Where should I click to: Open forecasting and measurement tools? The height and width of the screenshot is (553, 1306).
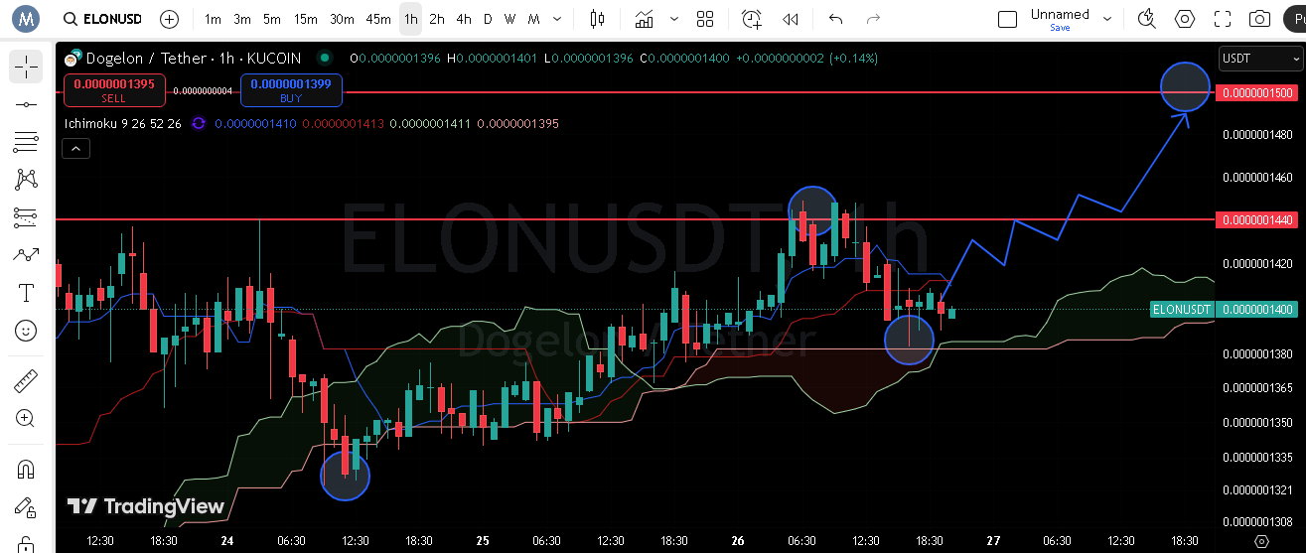point(26,217)
